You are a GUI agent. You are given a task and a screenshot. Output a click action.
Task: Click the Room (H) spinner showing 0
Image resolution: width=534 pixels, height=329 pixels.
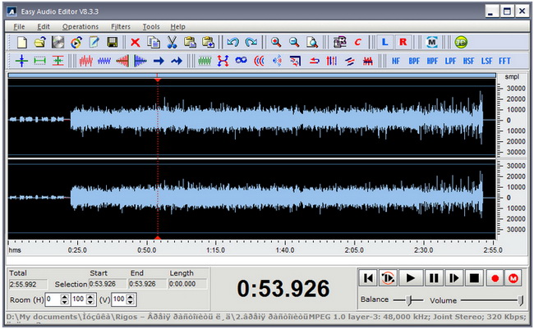55,299
